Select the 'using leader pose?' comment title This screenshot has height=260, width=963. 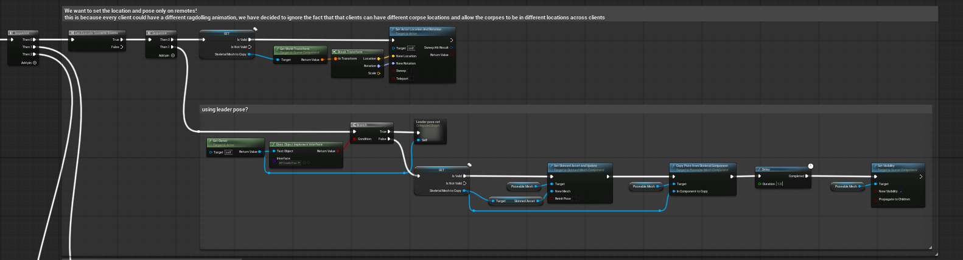(225, 110)
